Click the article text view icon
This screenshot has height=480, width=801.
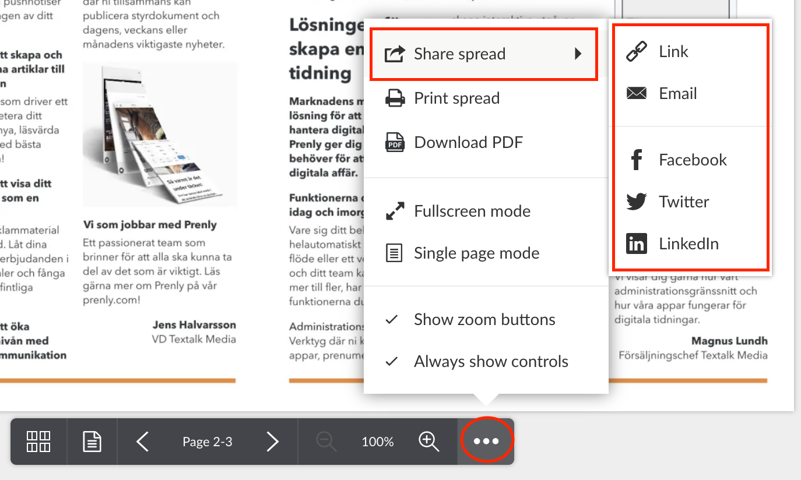tap(92, 442)
